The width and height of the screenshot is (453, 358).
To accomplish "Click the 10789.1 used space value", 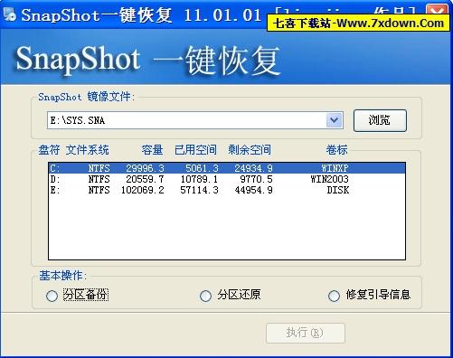I will point(199,179).
